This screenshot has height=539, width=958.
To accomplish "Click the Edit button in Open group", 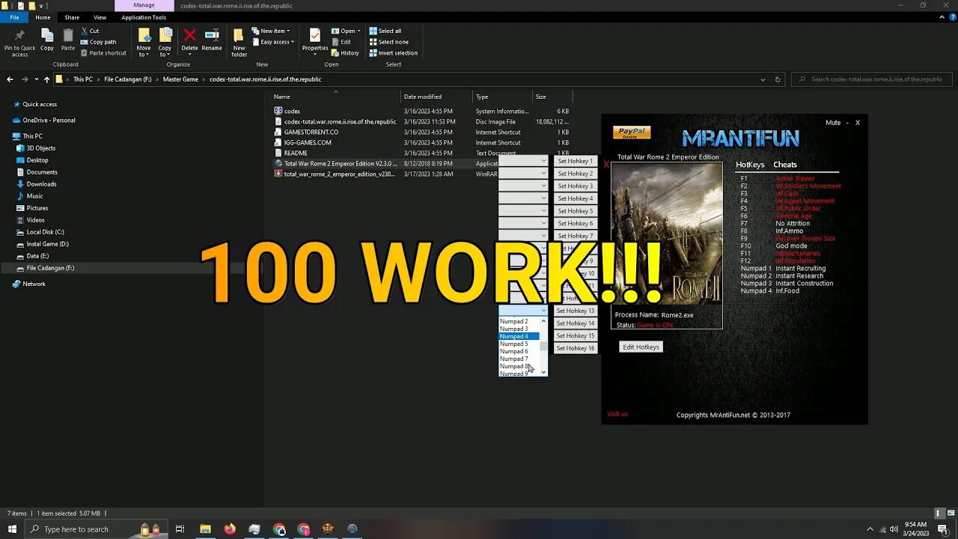I will 341,42.
